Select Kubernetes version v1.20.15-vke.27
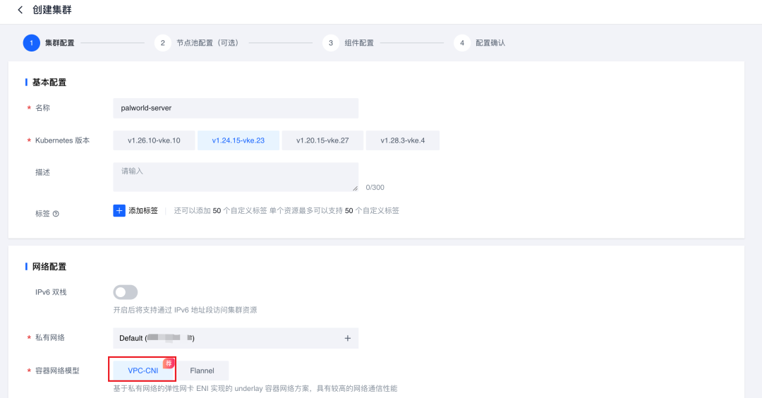 click(322, 140)
